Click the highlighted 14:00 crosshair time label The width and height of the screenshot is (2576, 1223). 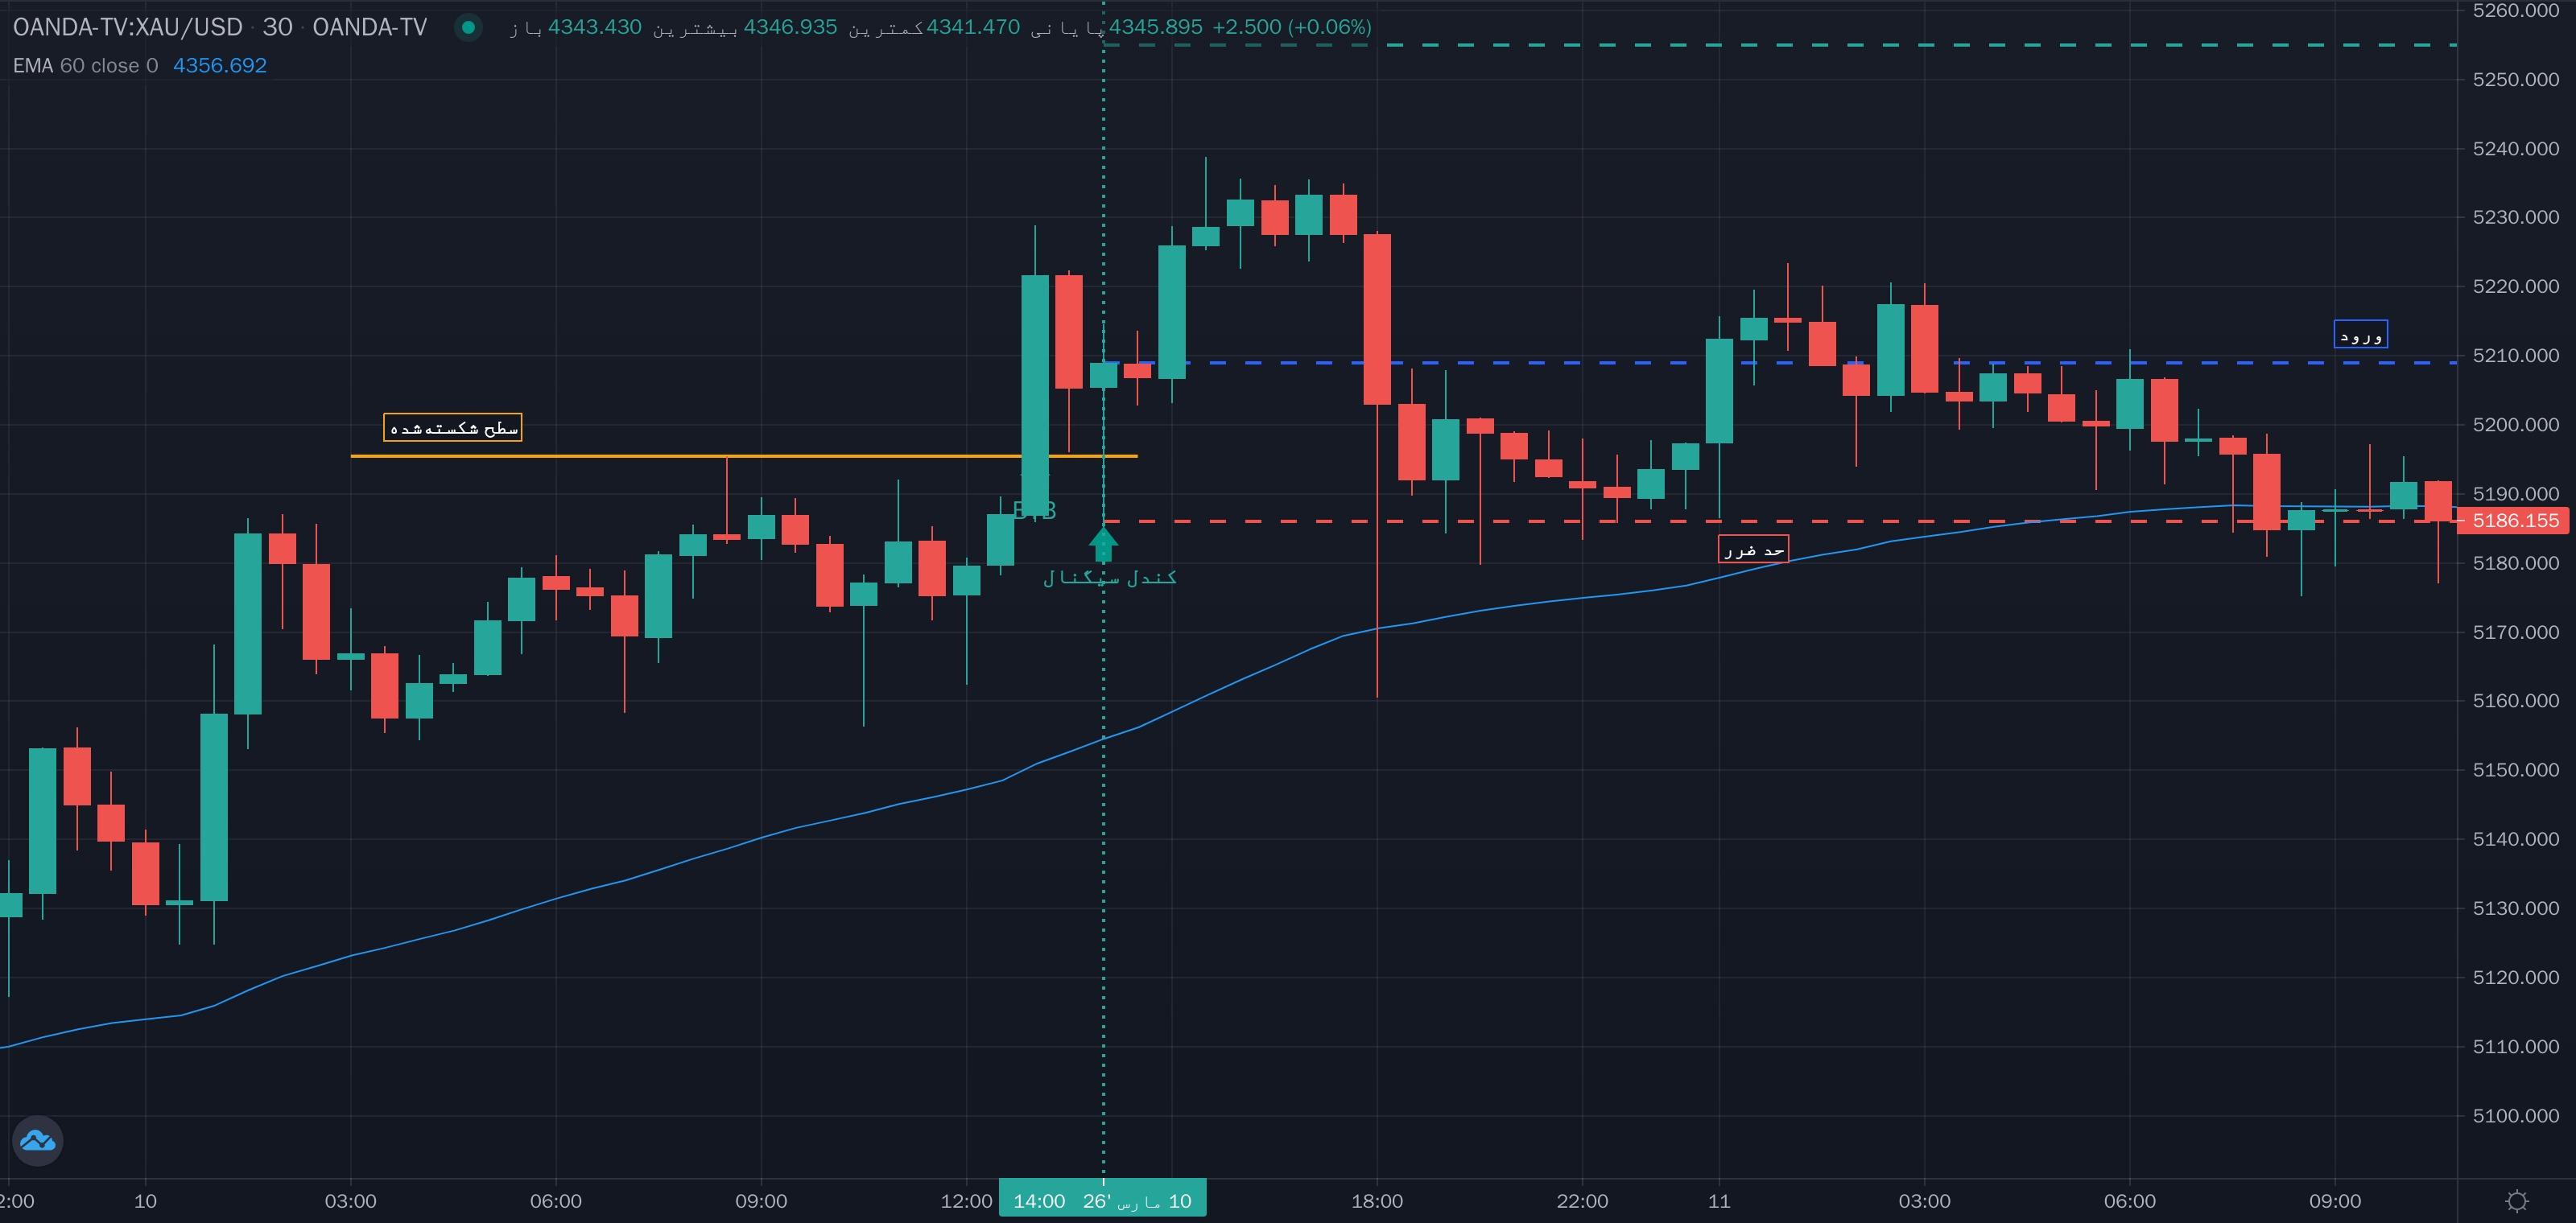coord(1102,1200)
